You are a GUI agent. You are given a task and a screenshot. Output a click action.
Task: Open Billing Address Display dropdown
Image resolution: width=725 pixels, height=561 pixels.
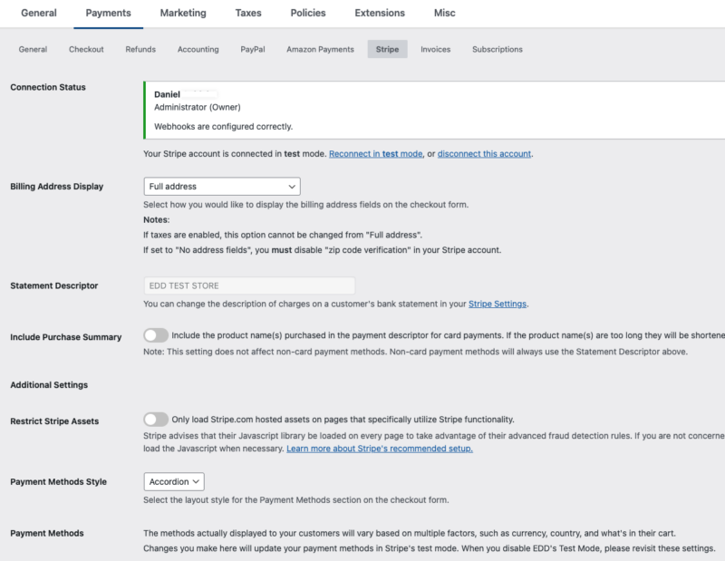pos(222,186)
